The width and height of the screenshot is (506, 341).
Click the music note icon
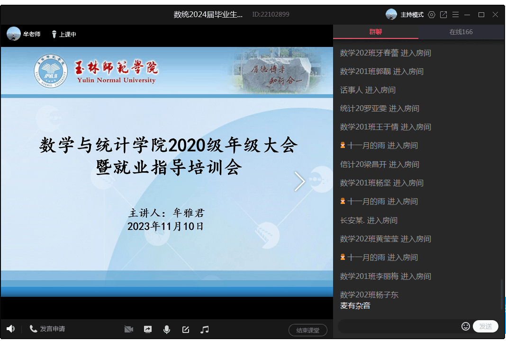[205, 329]
